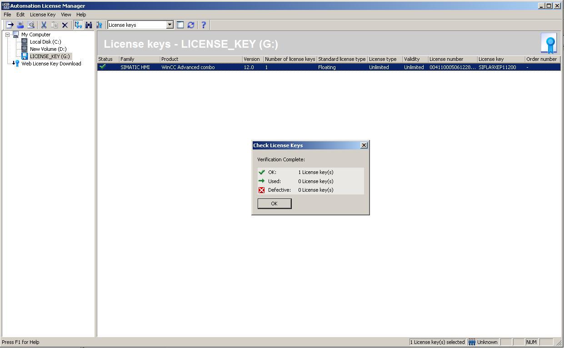564x348 pixels.
Task: Toggle the folder tree view icon
Action: point(78,25)
